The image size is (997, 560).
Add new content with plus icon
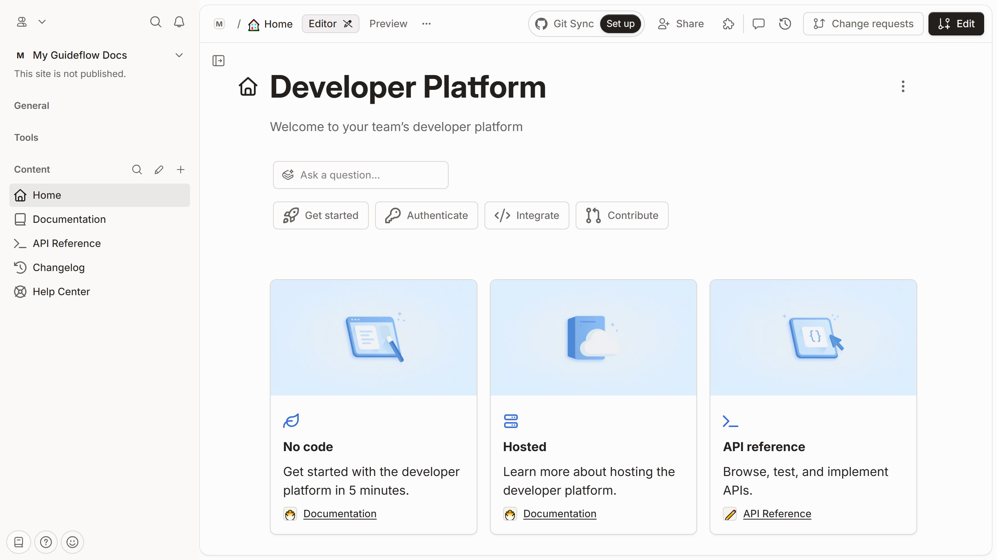click(180, 170)
